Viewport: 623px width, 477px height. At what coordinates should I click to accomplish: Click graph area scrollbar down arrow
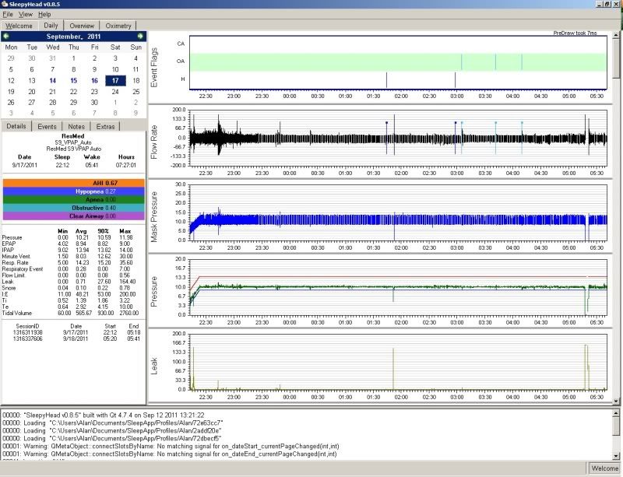(616, 402)
